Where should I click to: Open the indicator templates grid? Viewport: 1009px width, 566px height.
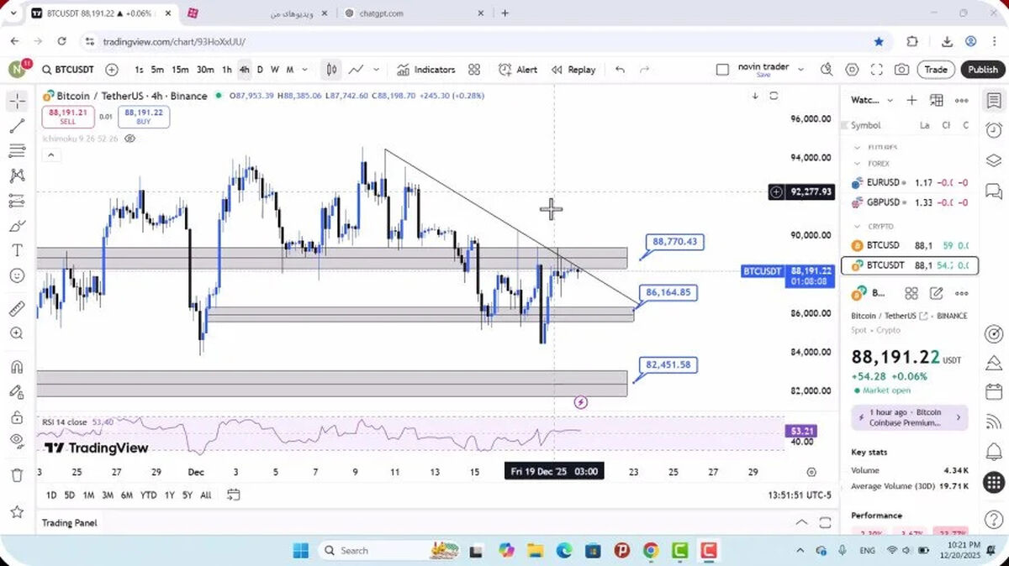pyautogui.click(x=474, y=70)
